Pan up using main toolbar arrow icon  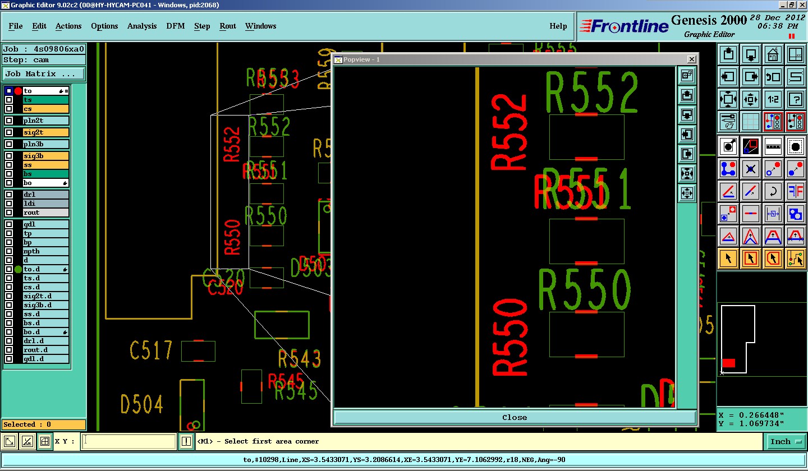point(728,54)
